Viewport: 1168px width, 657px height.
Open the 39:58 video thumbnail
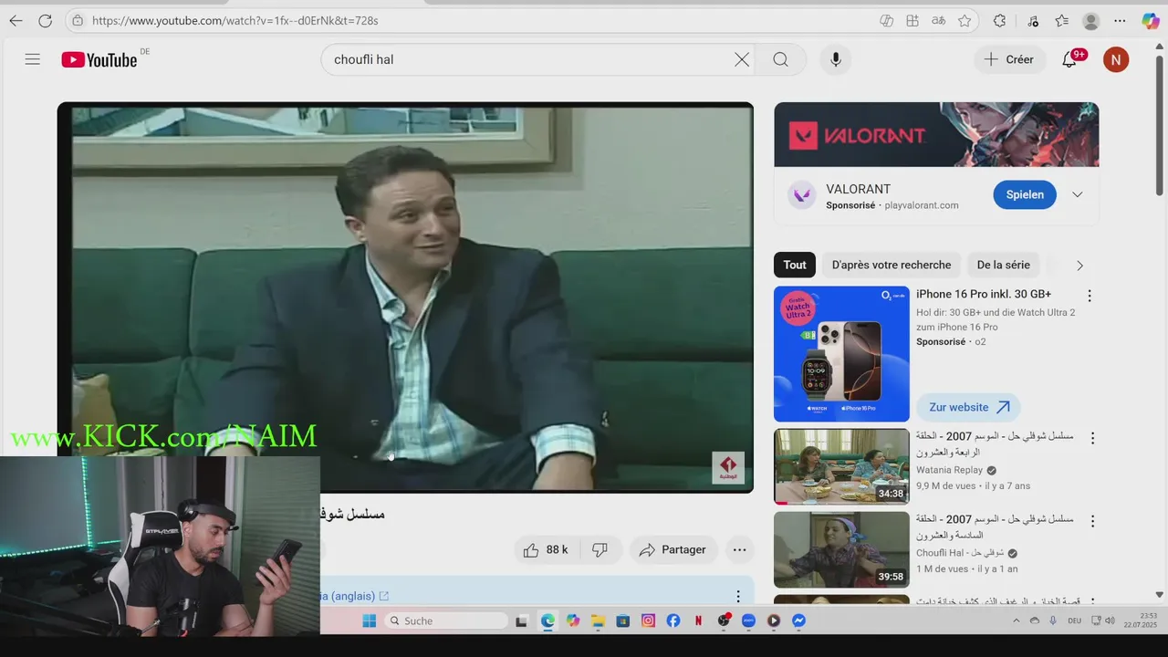coord(841,549)
